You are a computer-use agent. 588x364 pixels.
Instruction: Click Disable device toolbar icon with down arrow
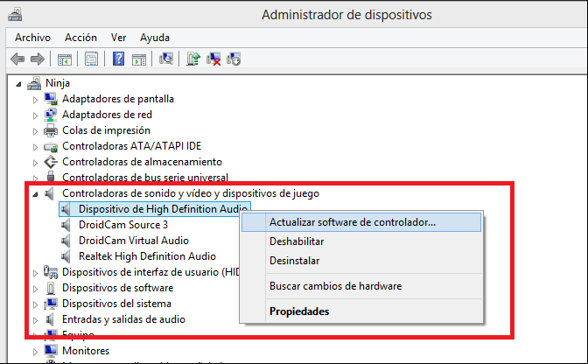(x=234, y=59)
